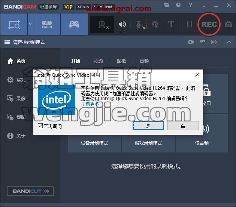Click the ADMIN badge
Viewport: 236px width, 207px height.
[84, 7]
